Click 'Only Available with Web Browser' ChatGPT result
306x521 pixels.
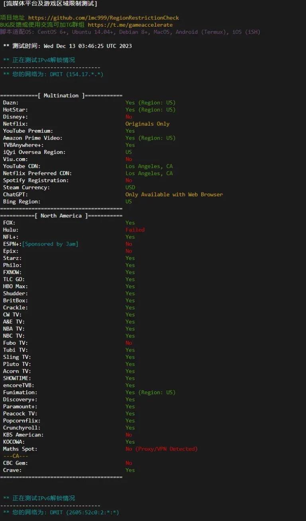click(174, 195)
